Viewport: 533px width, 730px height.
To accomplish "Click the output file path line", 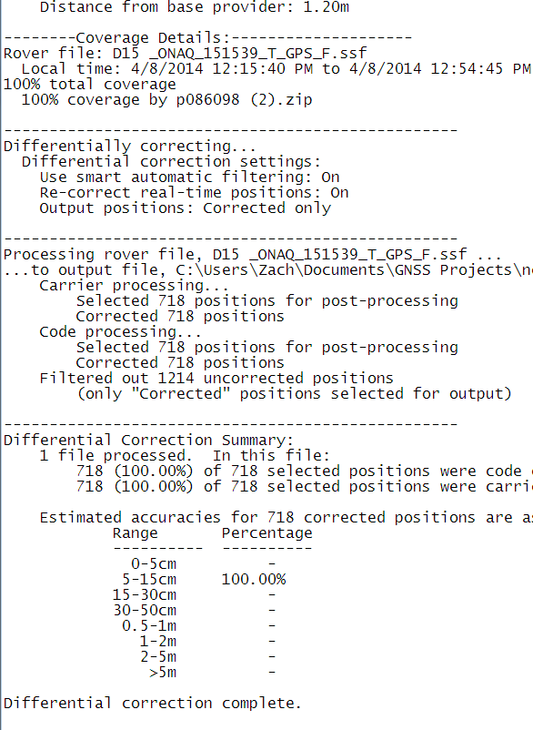I will [x=268, y=270].
